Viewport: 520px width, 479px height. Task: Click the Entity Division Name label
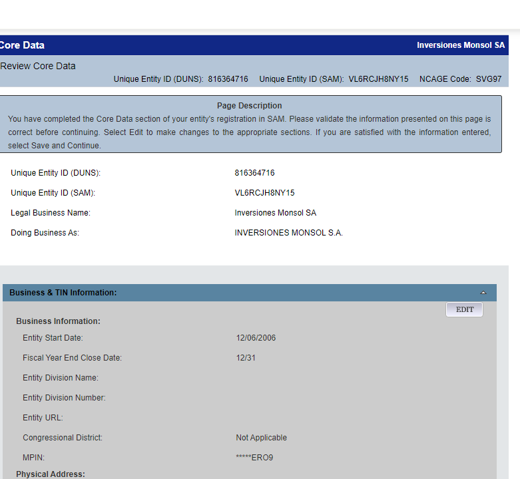click(61, 378)
